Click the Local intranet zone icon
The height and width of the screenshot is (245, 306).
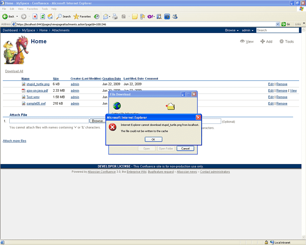(x=272, y=242)
